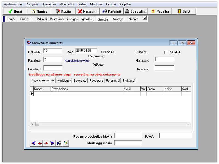Open the Moduliai menu
The height and width of the screenshot is (164, 219).
point(96,4)
